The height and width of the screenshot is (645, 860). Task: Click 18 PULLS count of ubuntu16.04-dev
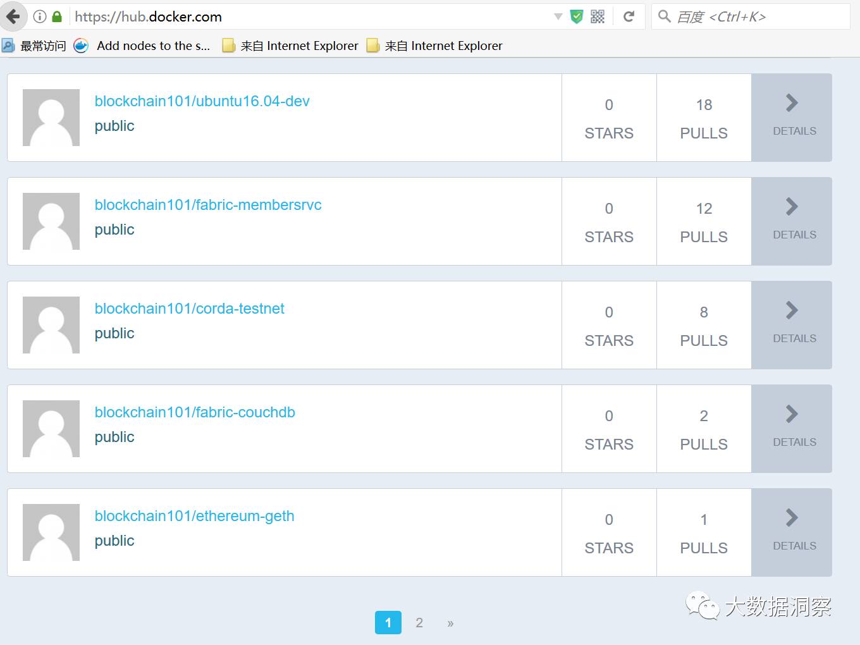pos(704,118)
